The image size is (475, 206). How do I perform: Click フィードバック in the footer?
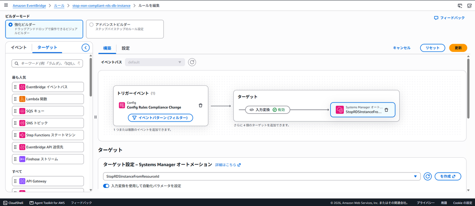[x=81, y=203]
